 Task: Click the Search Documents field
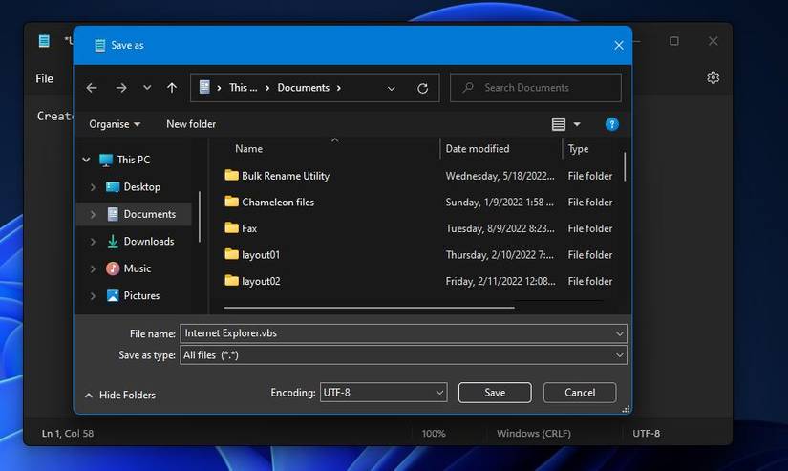(536, 88)
